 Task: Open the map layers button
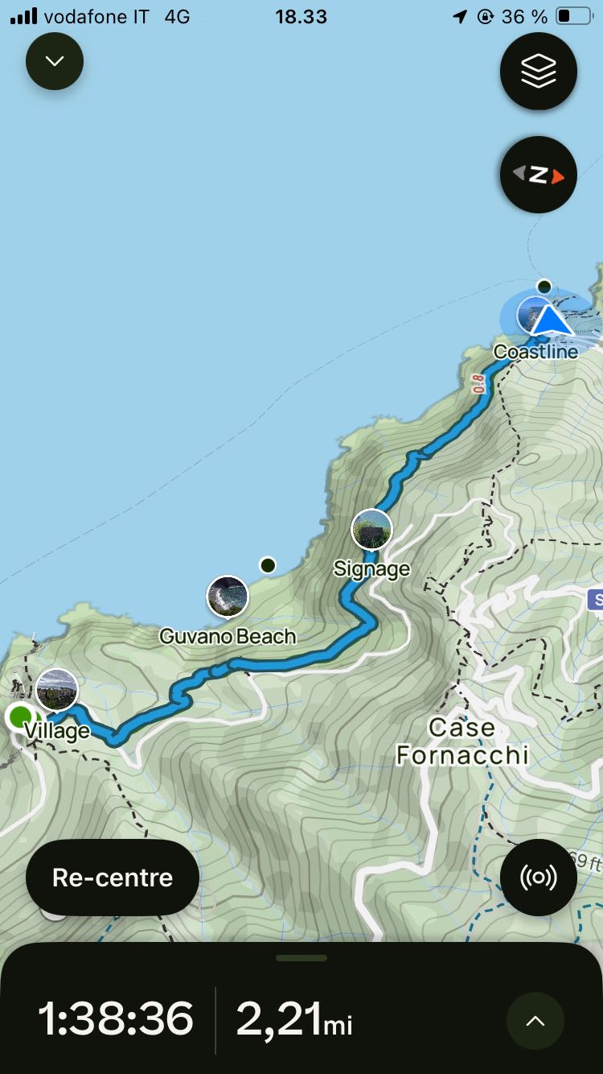point(539,72)
